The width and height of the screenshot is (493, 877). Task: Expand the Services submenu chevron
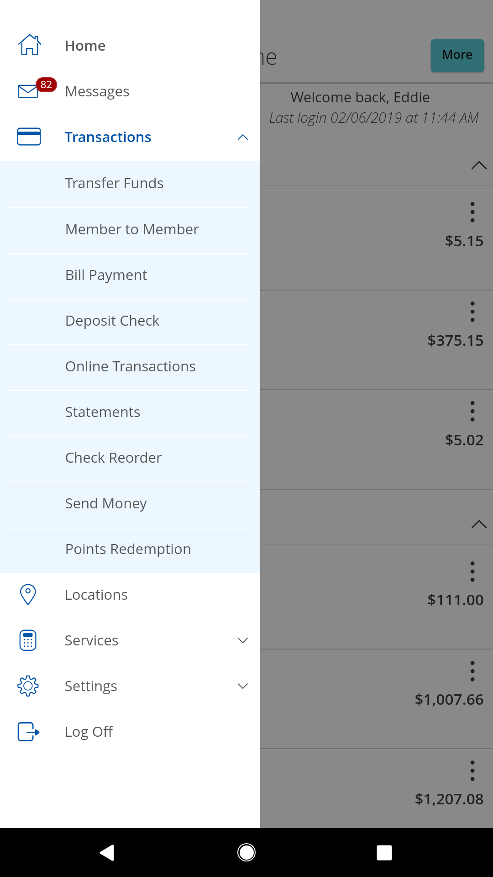[243, 640]
